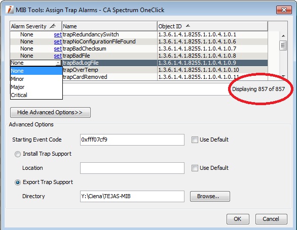Click OK to confirm trap alarms
297x230 pixels.
coord(238,219)
